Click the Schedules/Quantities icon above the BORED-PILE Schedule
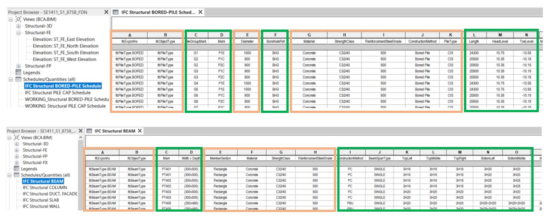553x218 pixels. pos(18,79)
